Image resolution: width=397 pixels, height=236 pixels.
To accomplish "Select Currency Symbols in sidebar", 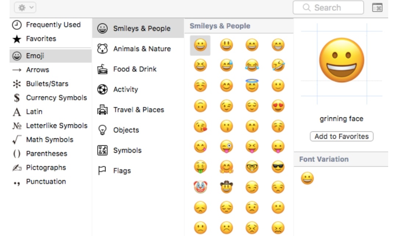I will (x=56, y=98).
